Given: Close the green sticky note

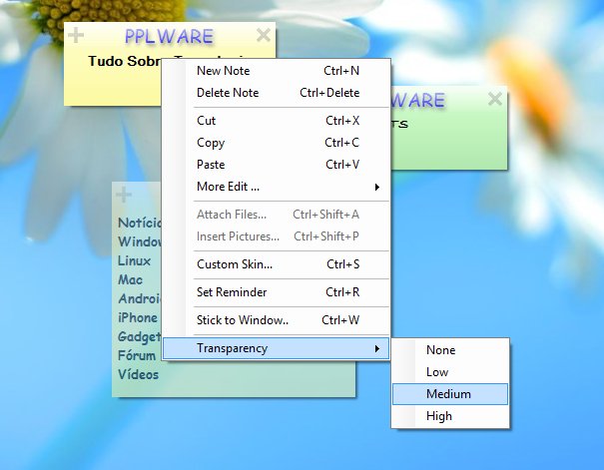Looking at the screenshot, I should click(495, 99).
